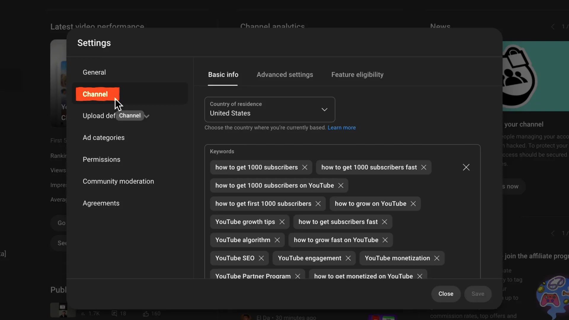Save the channel settings
The height and width of the screenshot is (320, 569).
(477, 294)
